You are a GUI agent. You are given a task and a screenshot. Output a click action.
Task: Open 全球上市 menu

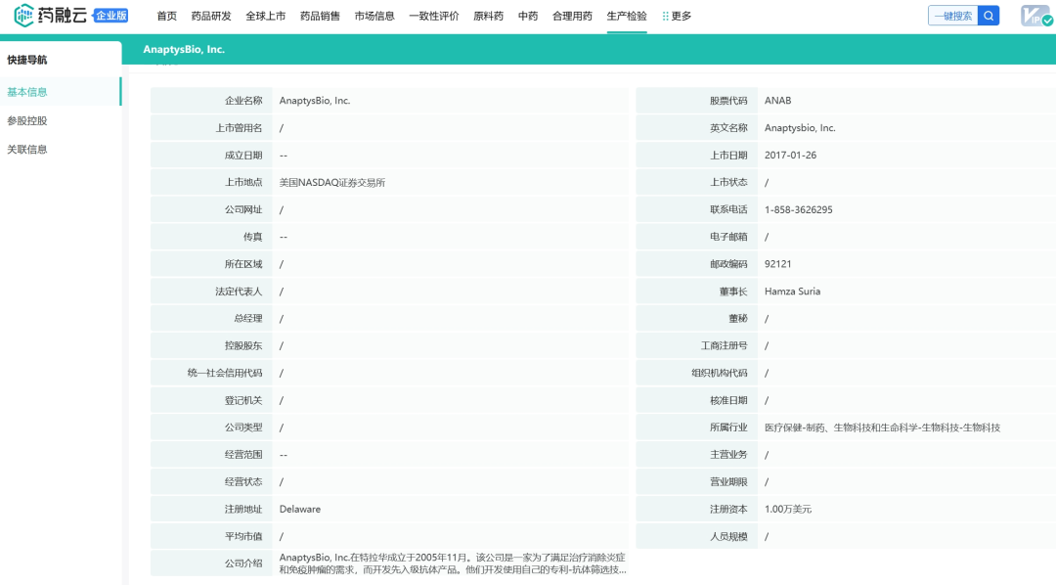[x=265, y=17]
